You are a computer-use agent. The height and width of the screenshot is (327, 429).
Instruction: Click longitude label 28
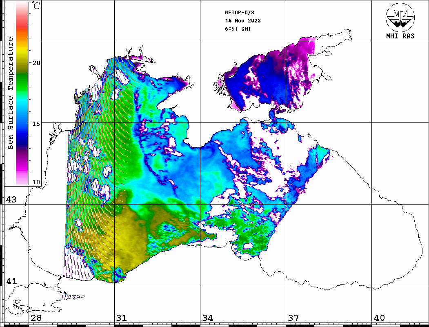pyautogui.click(x=36, y=318)
